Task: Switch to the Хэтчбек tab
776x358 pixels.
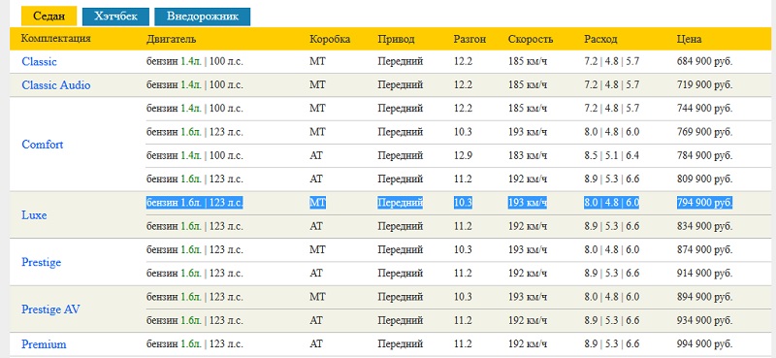Action: click(x=115, y=16)
